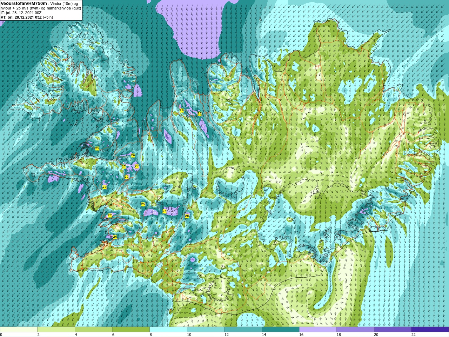
Task: Pick the violet 20–22 color scale segment
Action: pos(393,330)
